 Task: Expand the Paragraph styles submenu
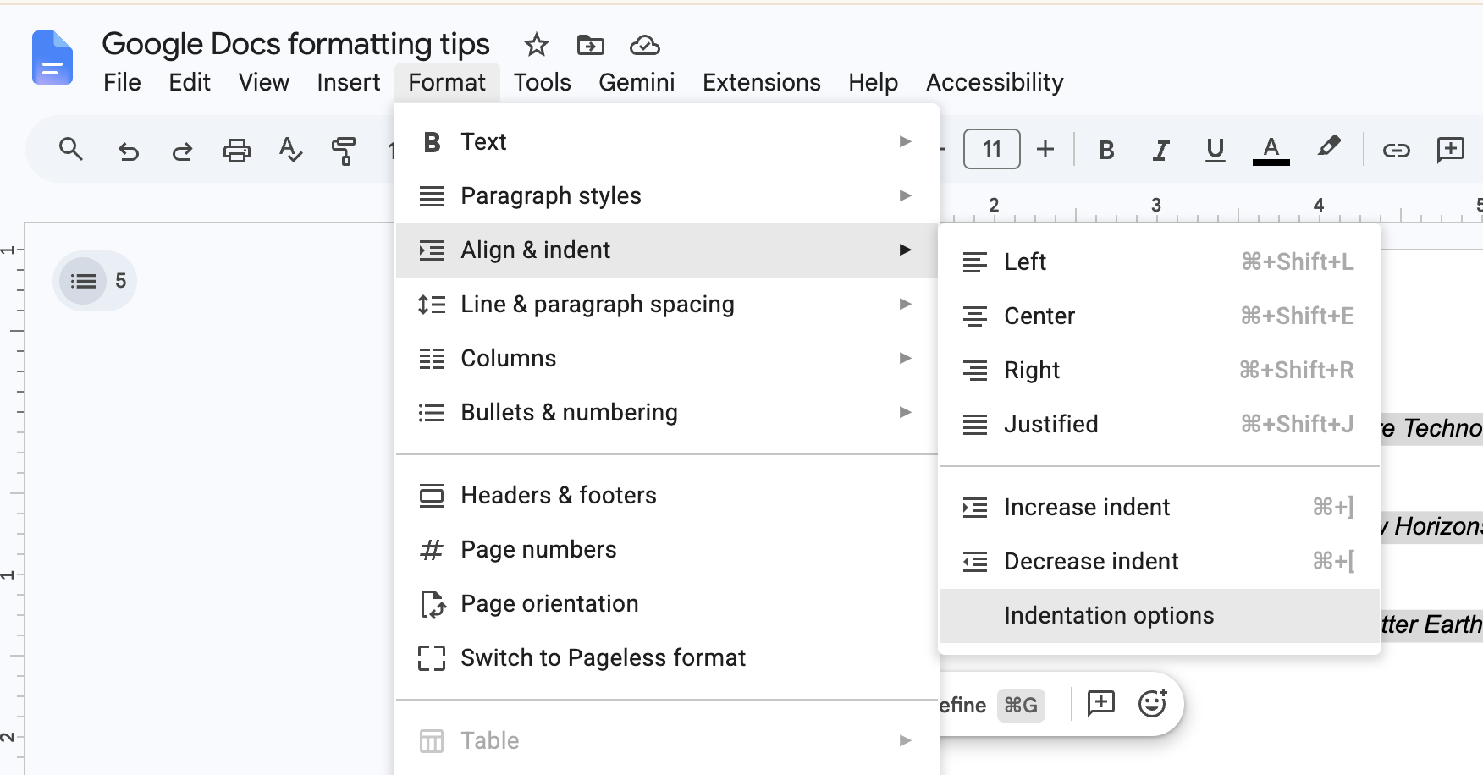click(x=667, y=196)
